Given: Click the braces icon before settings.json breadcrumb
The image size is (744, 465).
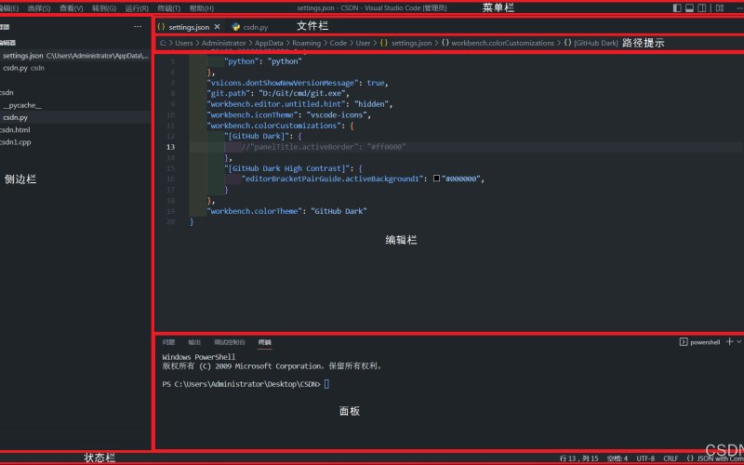Looking at the screenshot, I should coord(383,43).
